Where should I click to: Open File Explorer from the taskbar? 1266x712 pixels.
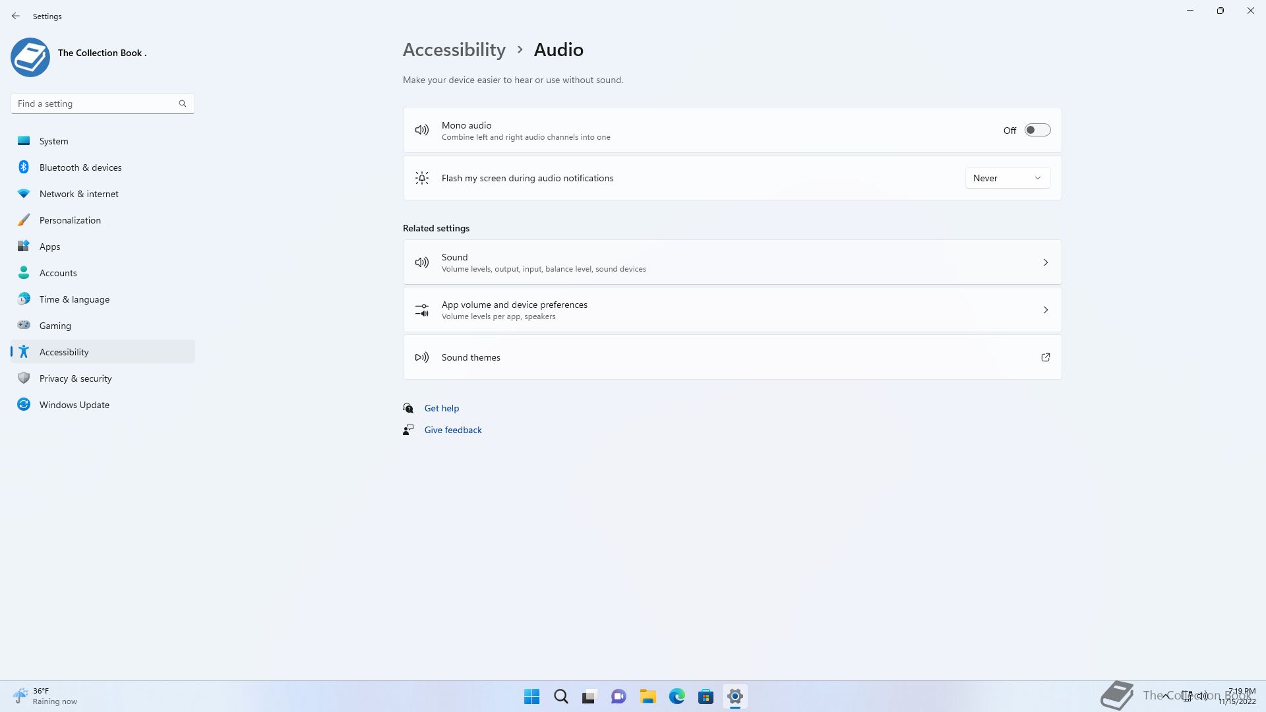[648, 696]
